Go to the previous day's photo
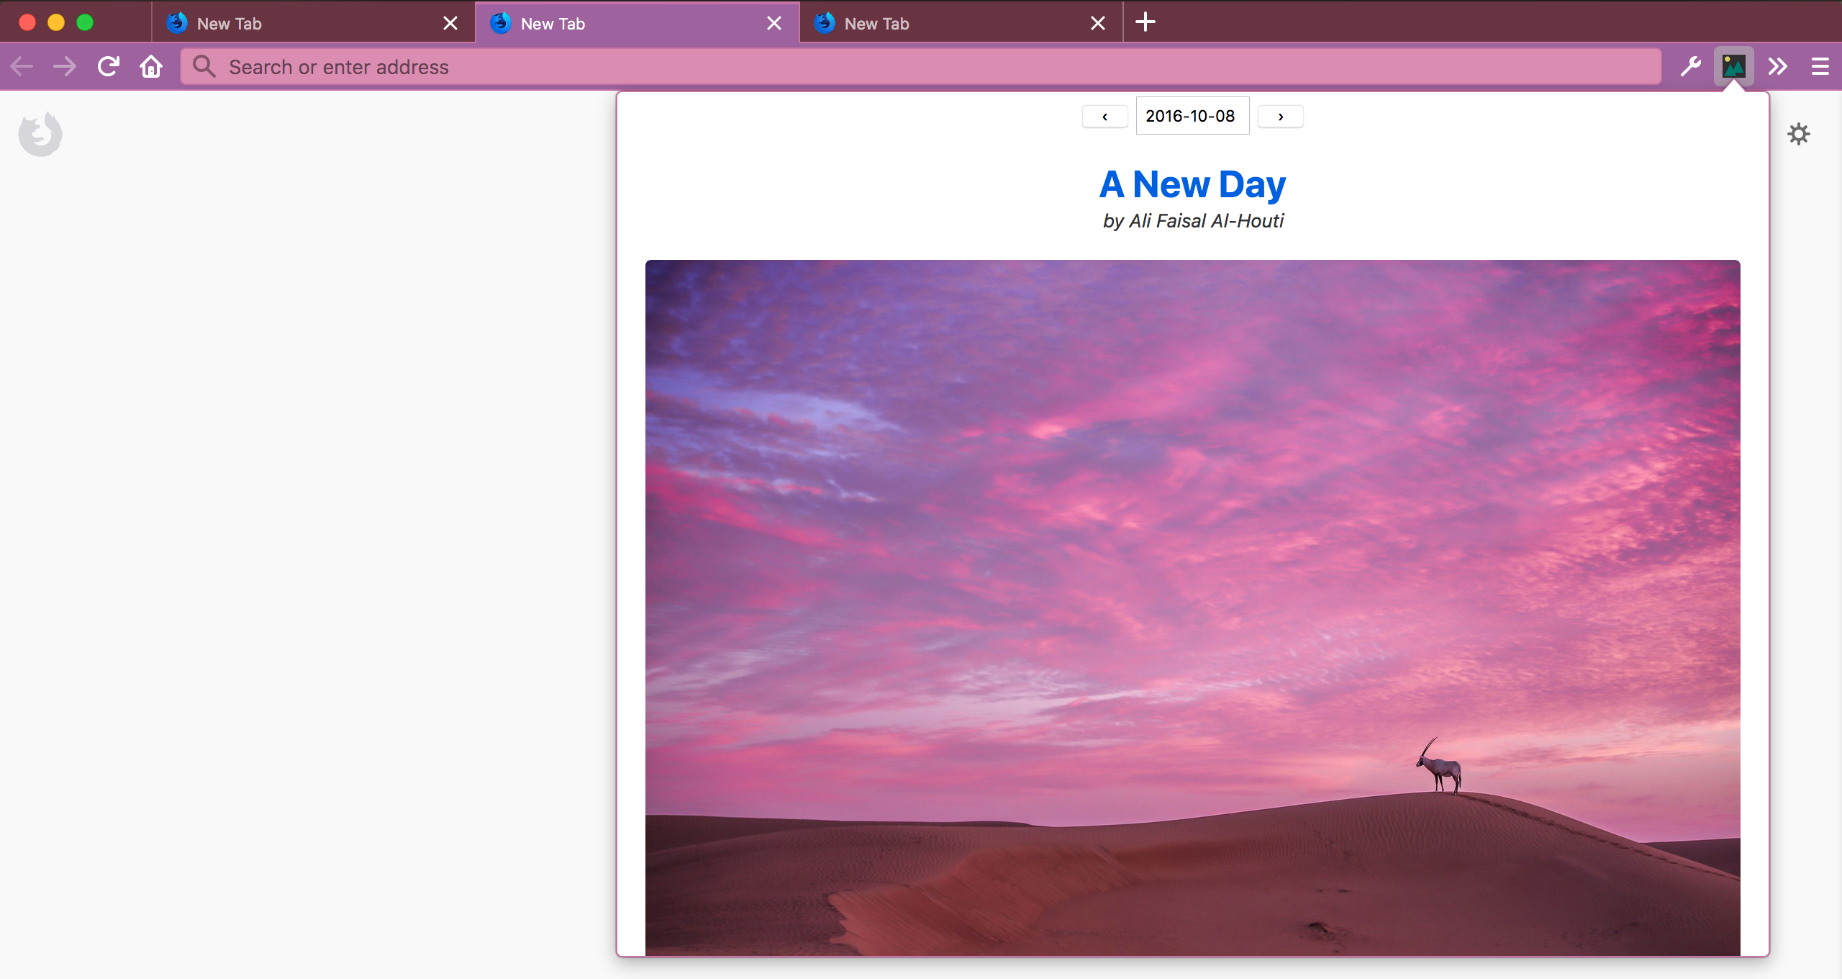Image resolution: width=1842 pixels, height=979 pixels. [x=1104, y=117]
